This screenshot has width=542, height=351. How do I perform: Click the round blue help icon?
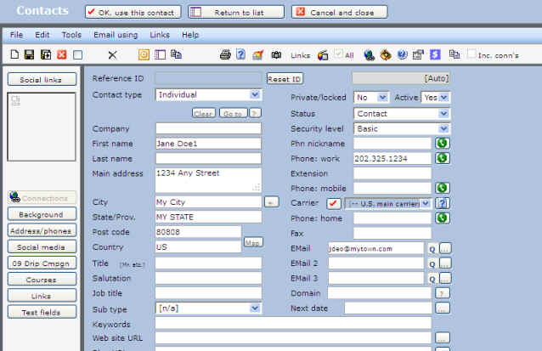(x=402, y=54)
